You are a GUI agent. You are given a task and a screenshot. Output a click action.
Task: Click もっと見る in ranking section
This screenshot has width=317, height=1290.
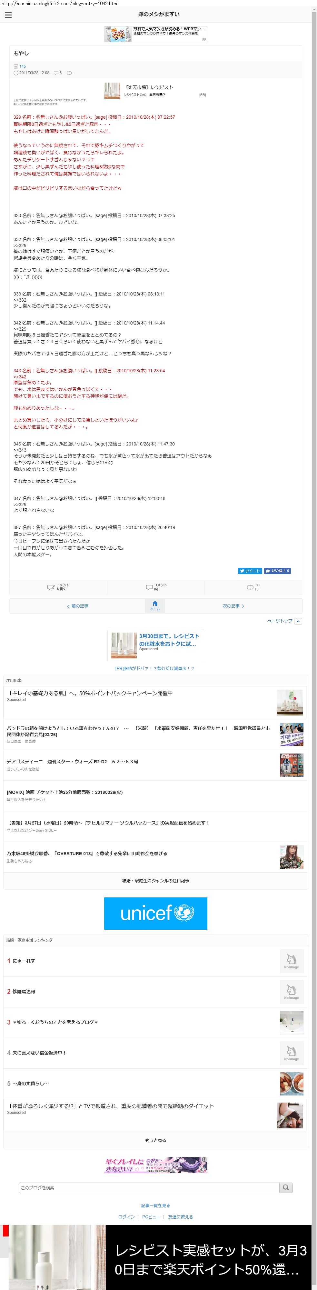[x=156, y=1140]
